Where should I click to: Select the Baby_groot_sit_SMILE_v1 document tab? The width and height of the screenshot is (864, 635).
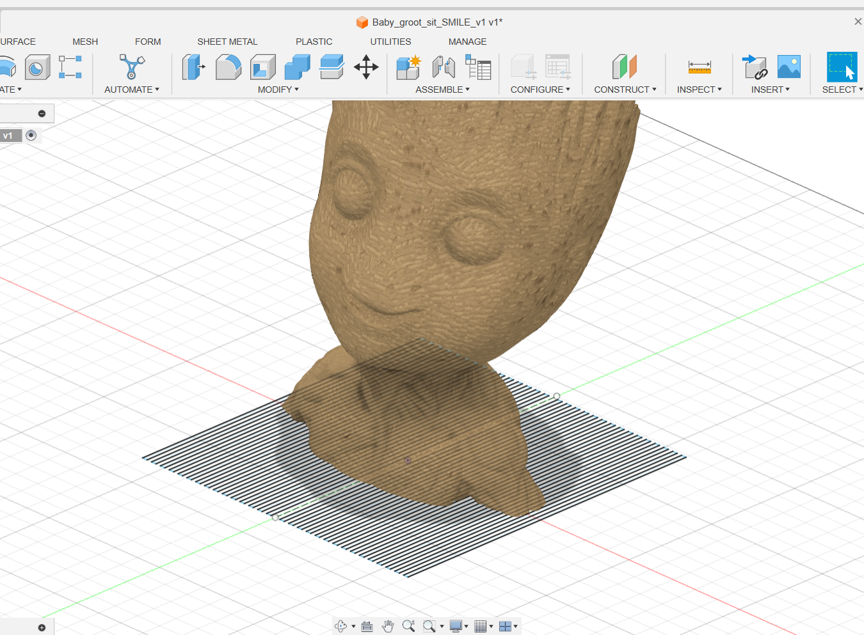(x=429, y=22)
